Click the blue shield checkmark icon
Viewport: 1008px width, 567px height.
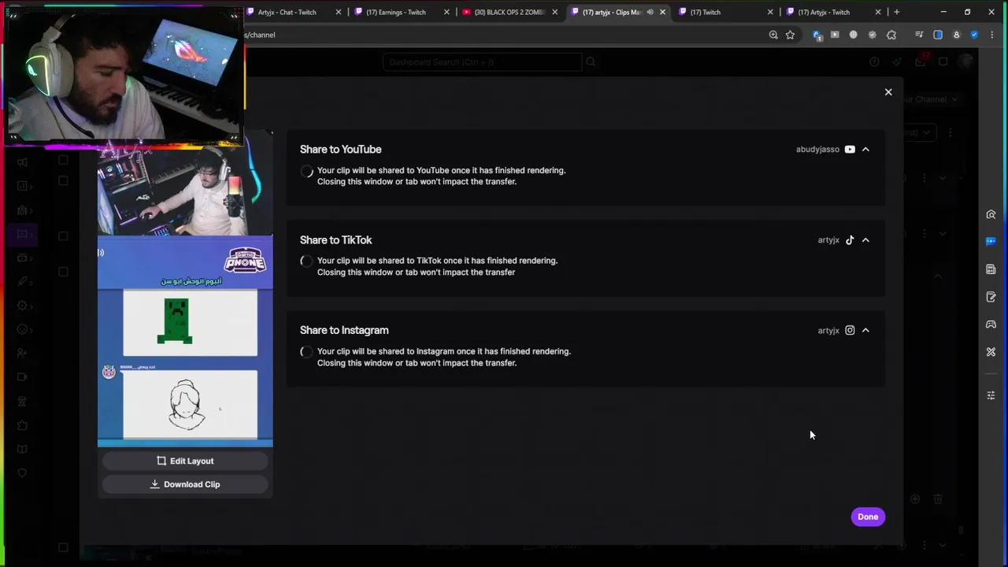(x=974, y=35)
